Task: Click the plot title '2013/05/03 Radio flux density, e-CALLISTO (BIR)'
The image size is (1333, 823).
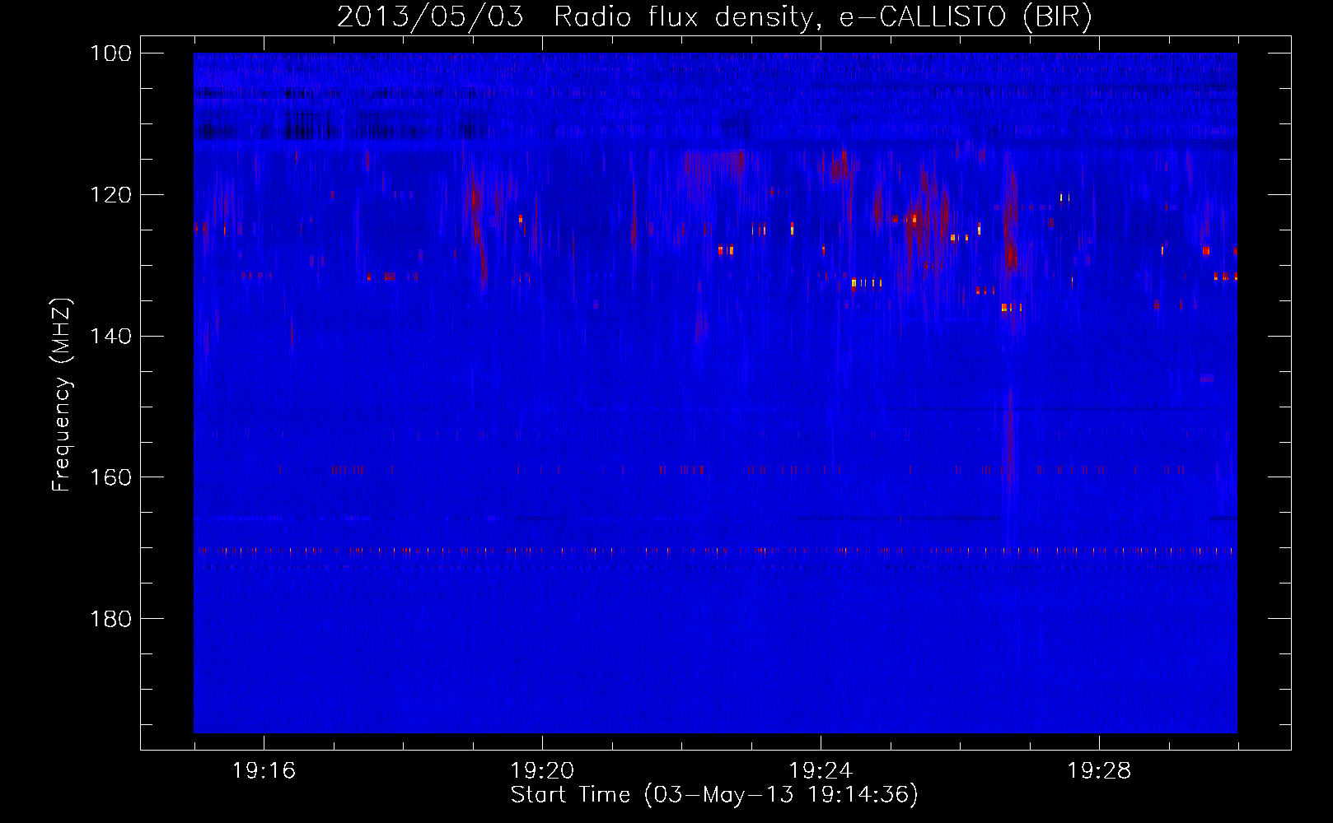Action: tap(714, 17)
